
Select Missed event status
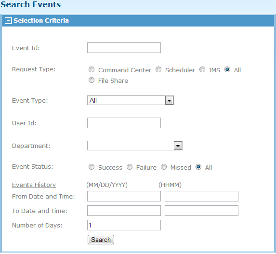164,167
